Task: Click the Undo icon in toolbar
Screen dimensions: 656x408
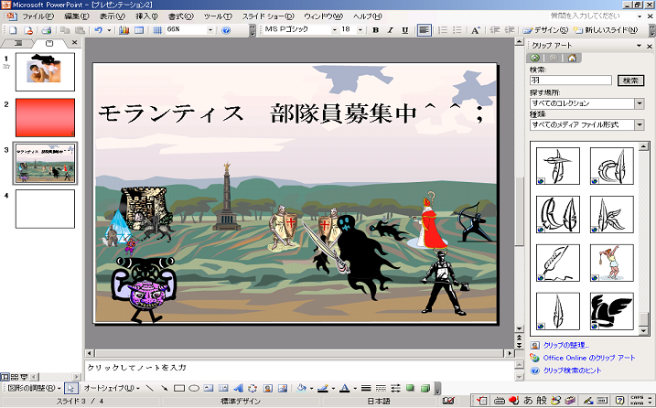Action: pos(97,30)
